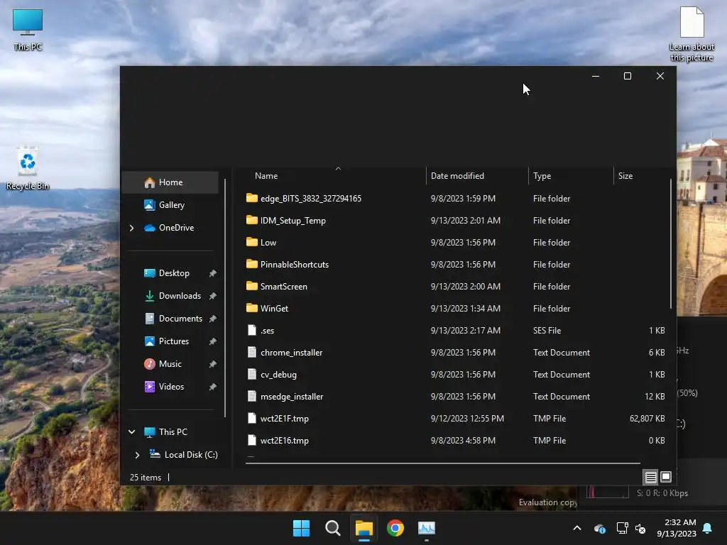Open notifications bell icon
Viewport: 727px width, 545px height.
(x=708, y=528)
